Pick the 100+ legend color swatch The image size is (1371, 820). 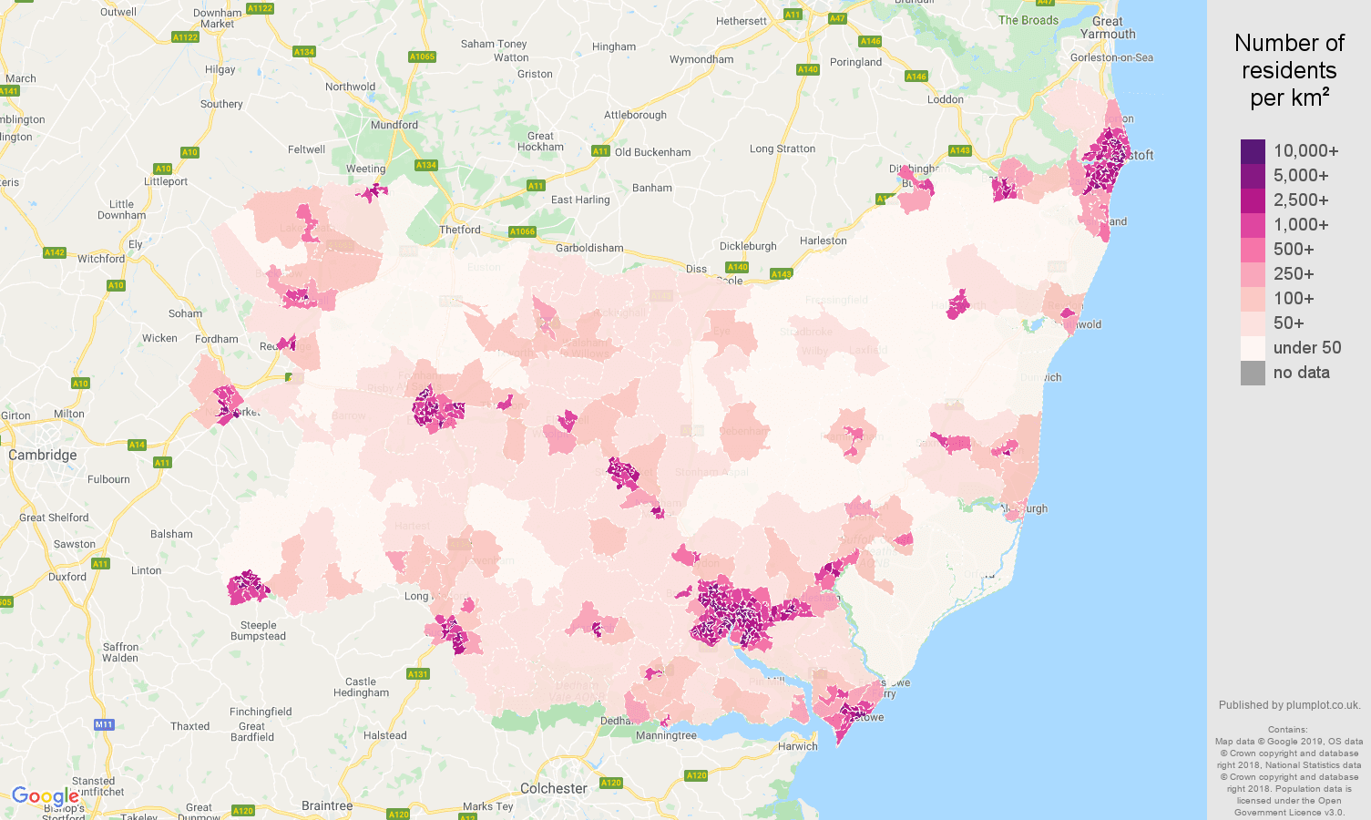click(1253, 299)
